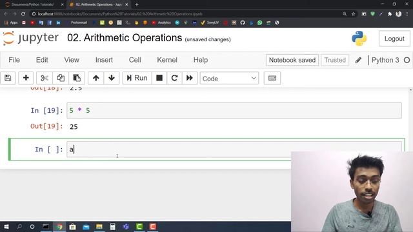Run the current cell
The width and height of the screenshot is (413, 232).
click(x=137, y=78)
